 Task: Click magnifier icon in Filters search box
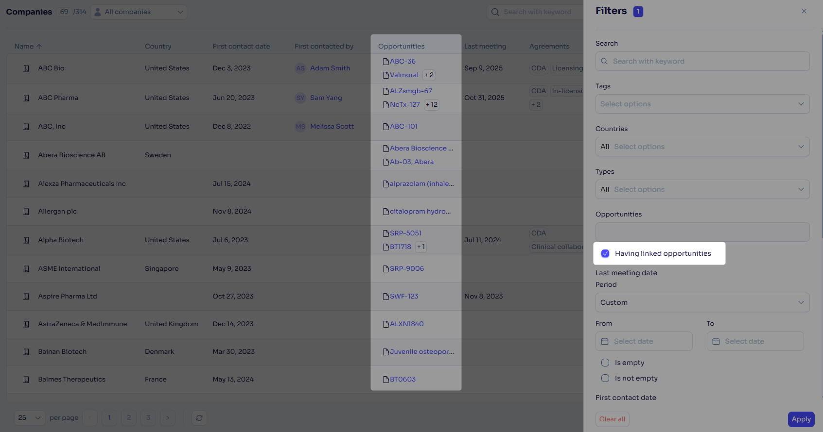[604, 62]
